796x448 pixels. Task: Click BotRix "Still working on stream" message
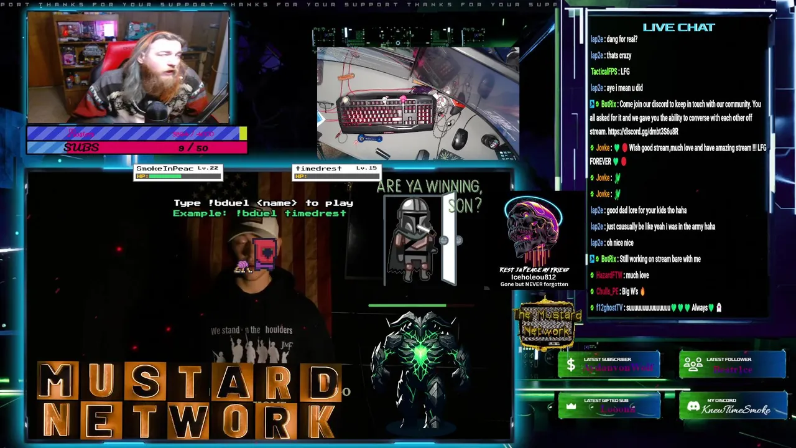tap(645, 259)
